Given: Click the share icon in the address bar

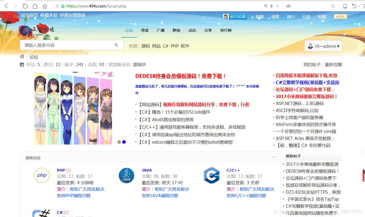Looking at the screenshot, I should coord(266,6).
